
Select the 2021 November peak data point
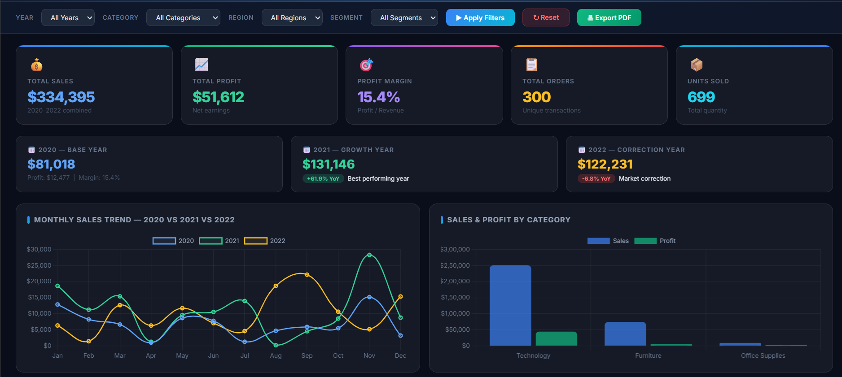coord(369,255)
